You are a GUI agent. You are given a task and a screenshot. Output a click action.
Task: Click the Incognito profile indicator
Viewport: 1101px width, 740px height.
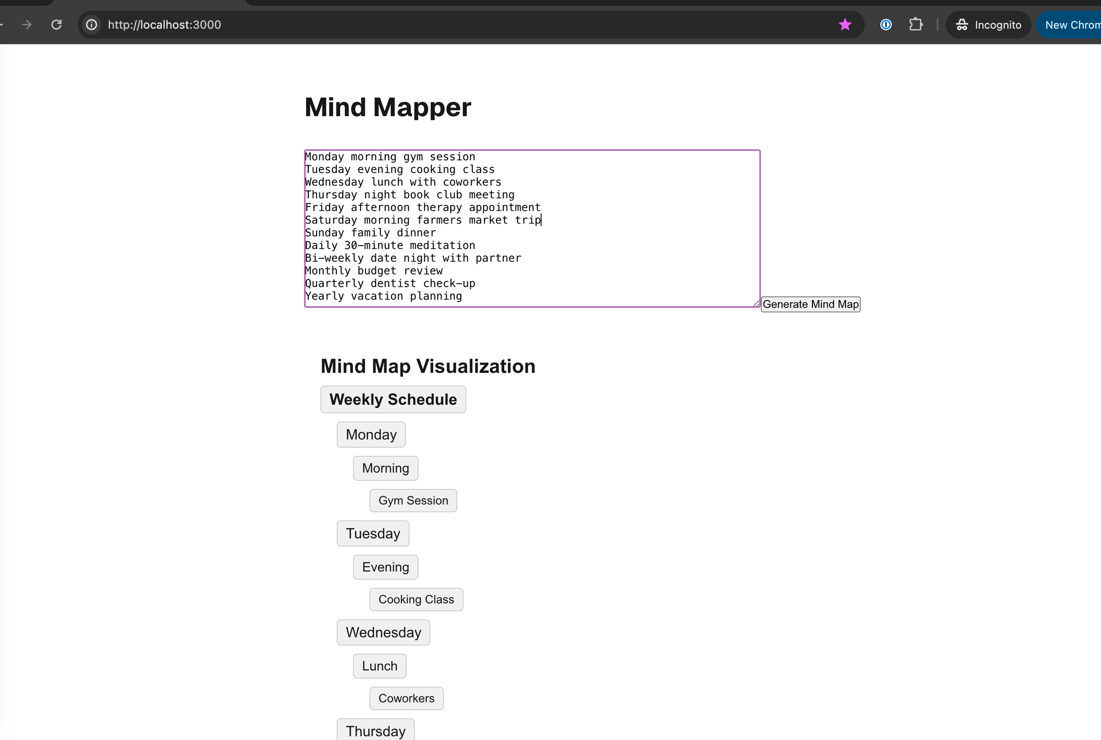(x=989, y=25)
